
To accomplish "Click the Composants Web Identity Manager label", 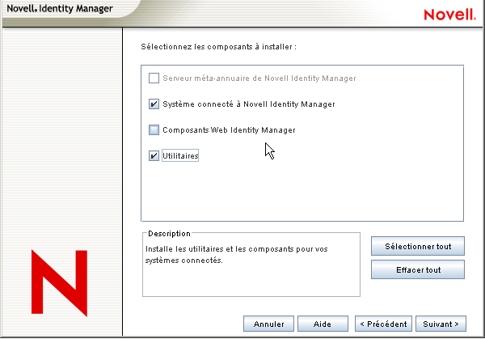I will (229, 129).
